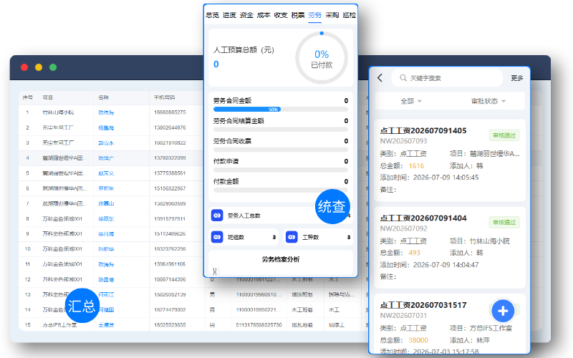Click the 劳务合同收票 progress bar
Screen dimensions: 573x358
pyautogui.click(x=280, y=150)
